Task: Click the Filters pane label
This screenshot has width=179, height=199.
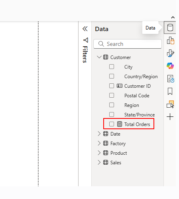Action: tap(85, 54)
